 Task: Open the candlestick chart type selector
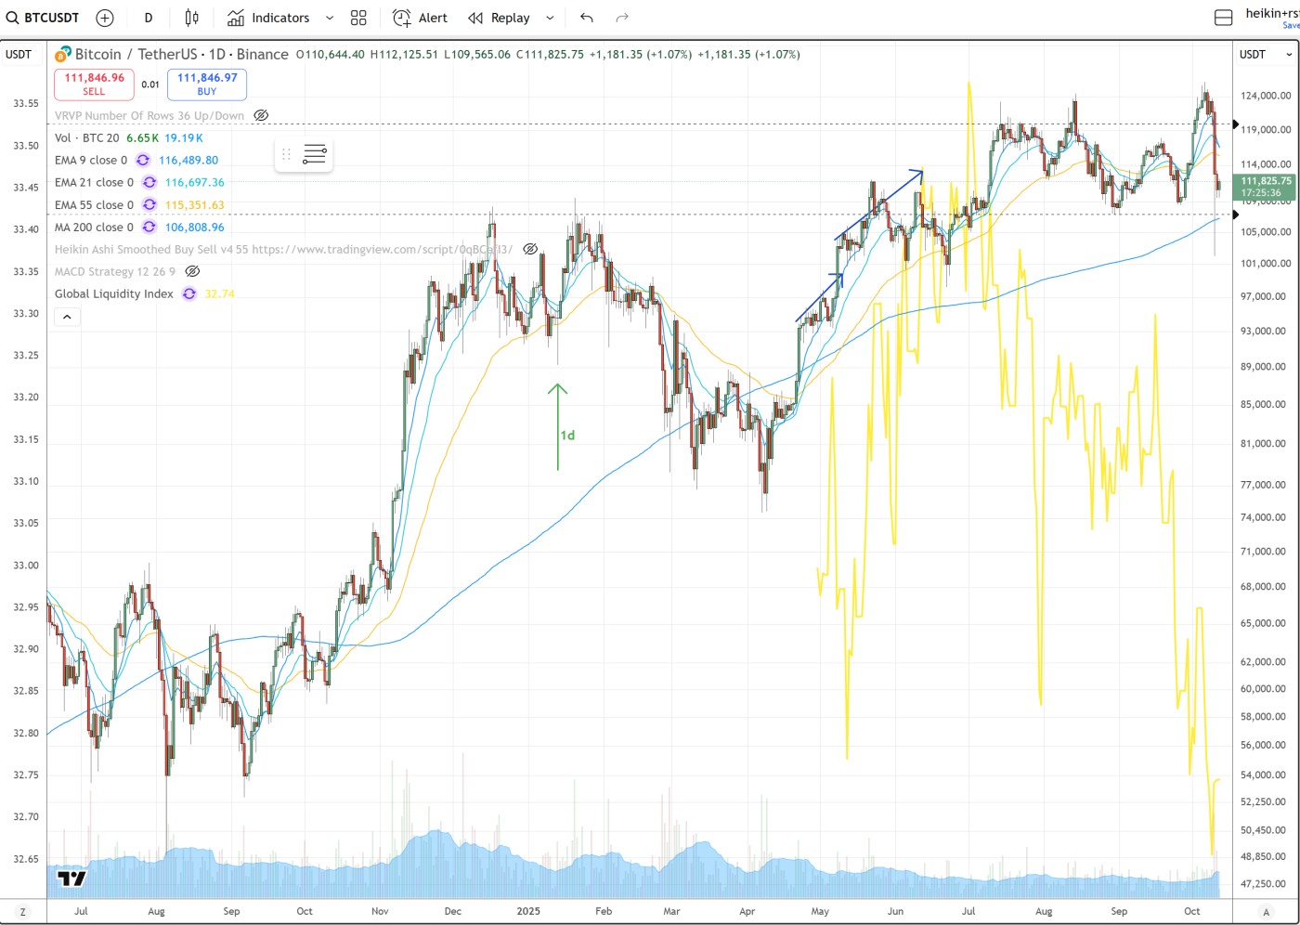pyautogui.click(x=191, y=18)
